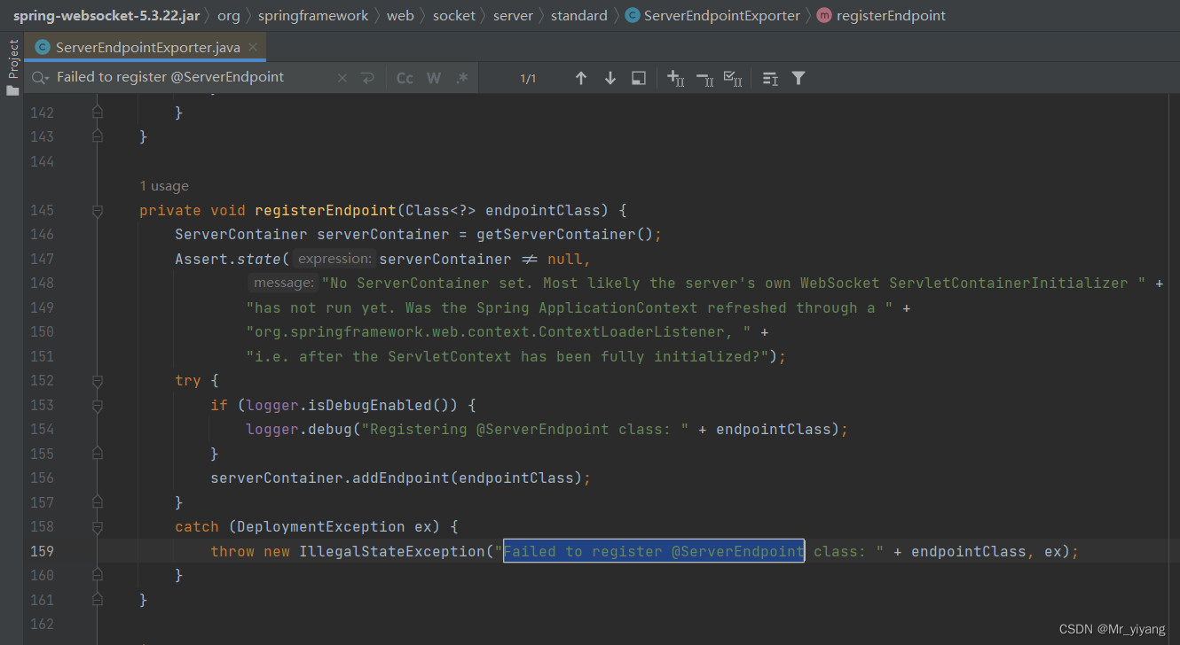The width and height of the screenshot is (1180, 645).
Task: Enable multiline search mode
Action: coord(367,77)
